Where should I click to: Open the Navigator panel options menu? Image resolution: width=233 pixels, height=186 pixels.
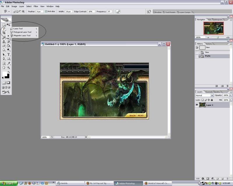[231, 20]
